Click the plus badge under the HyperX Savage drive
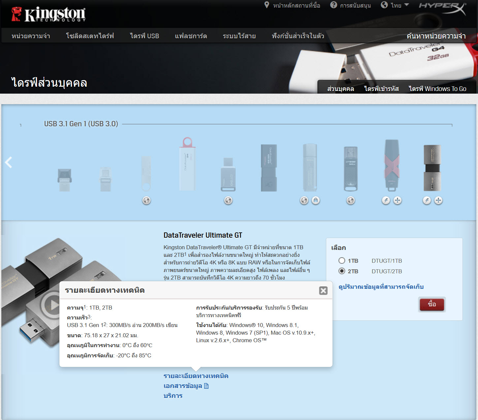This screenshot has width=478, height=420. click(x=398, y=200)
